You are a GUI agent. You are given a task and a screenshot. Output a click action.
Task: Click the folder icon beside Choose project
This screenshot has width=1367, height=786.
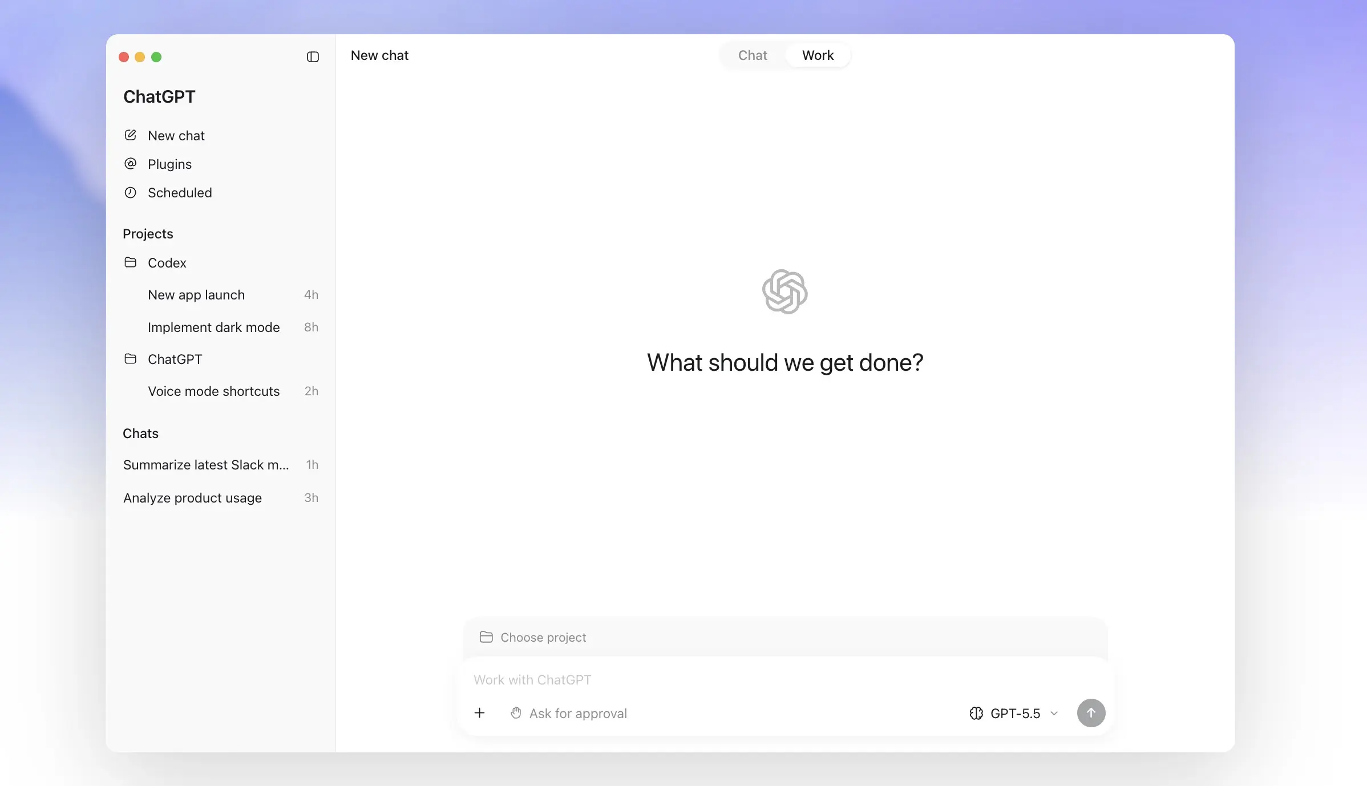coord(486,637)
